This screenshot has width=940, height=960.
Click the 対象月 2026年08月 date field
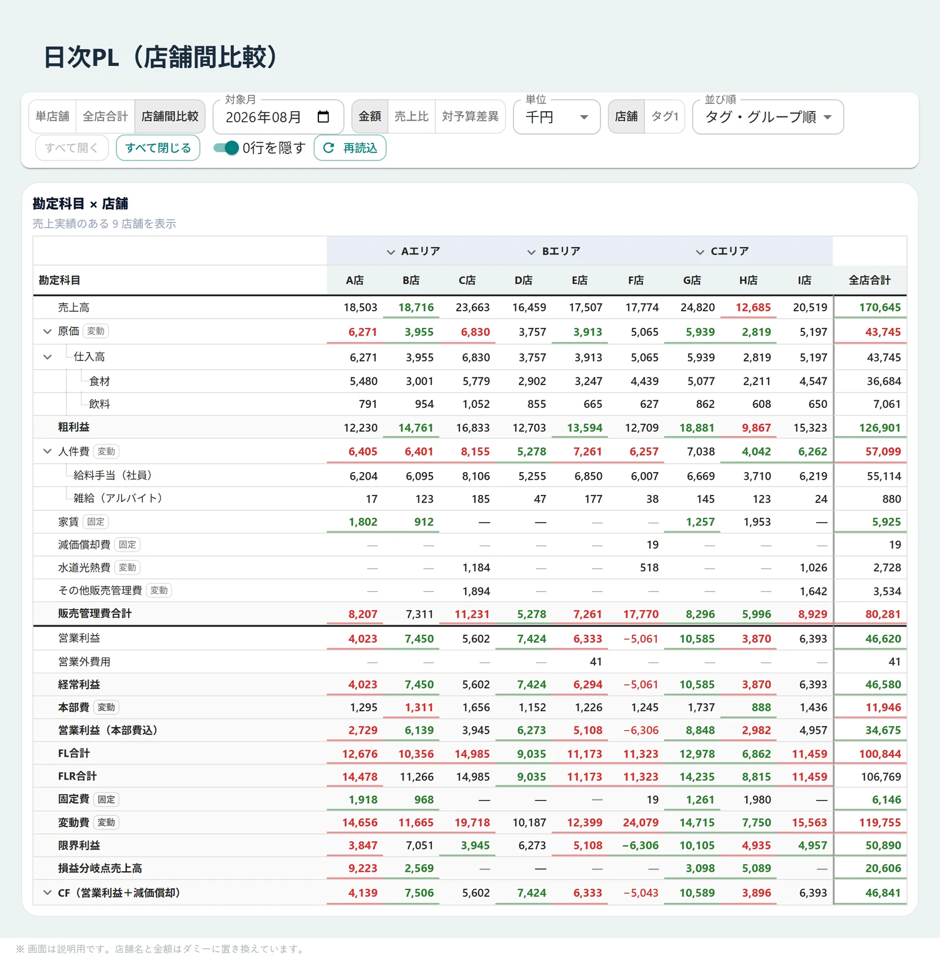(x=278, y=117)
